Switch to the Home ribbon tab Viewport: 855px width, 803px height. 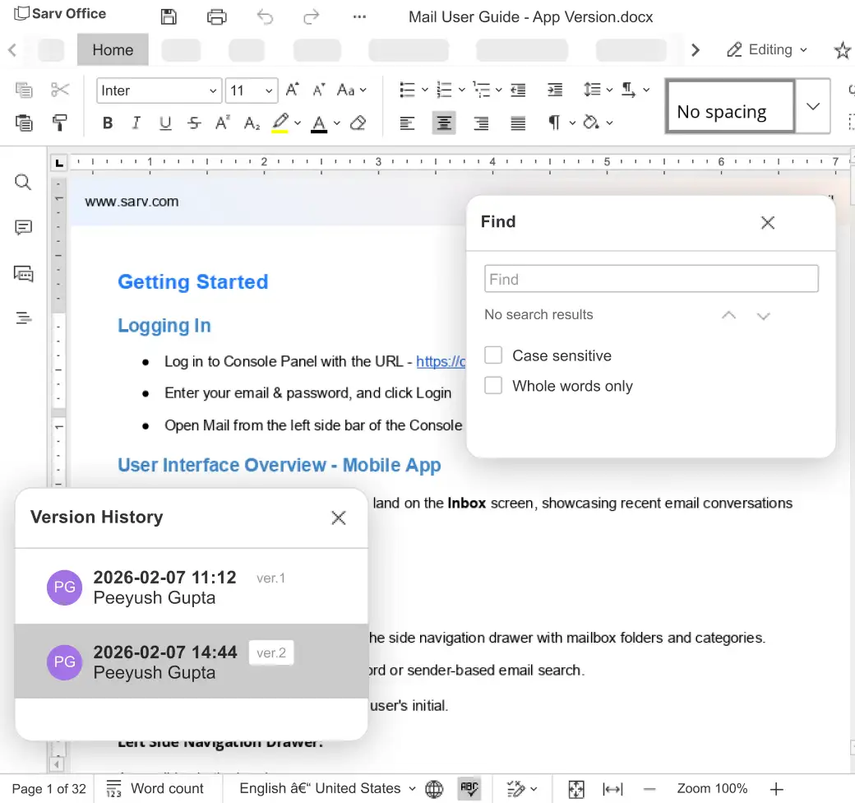click(113, 49)
